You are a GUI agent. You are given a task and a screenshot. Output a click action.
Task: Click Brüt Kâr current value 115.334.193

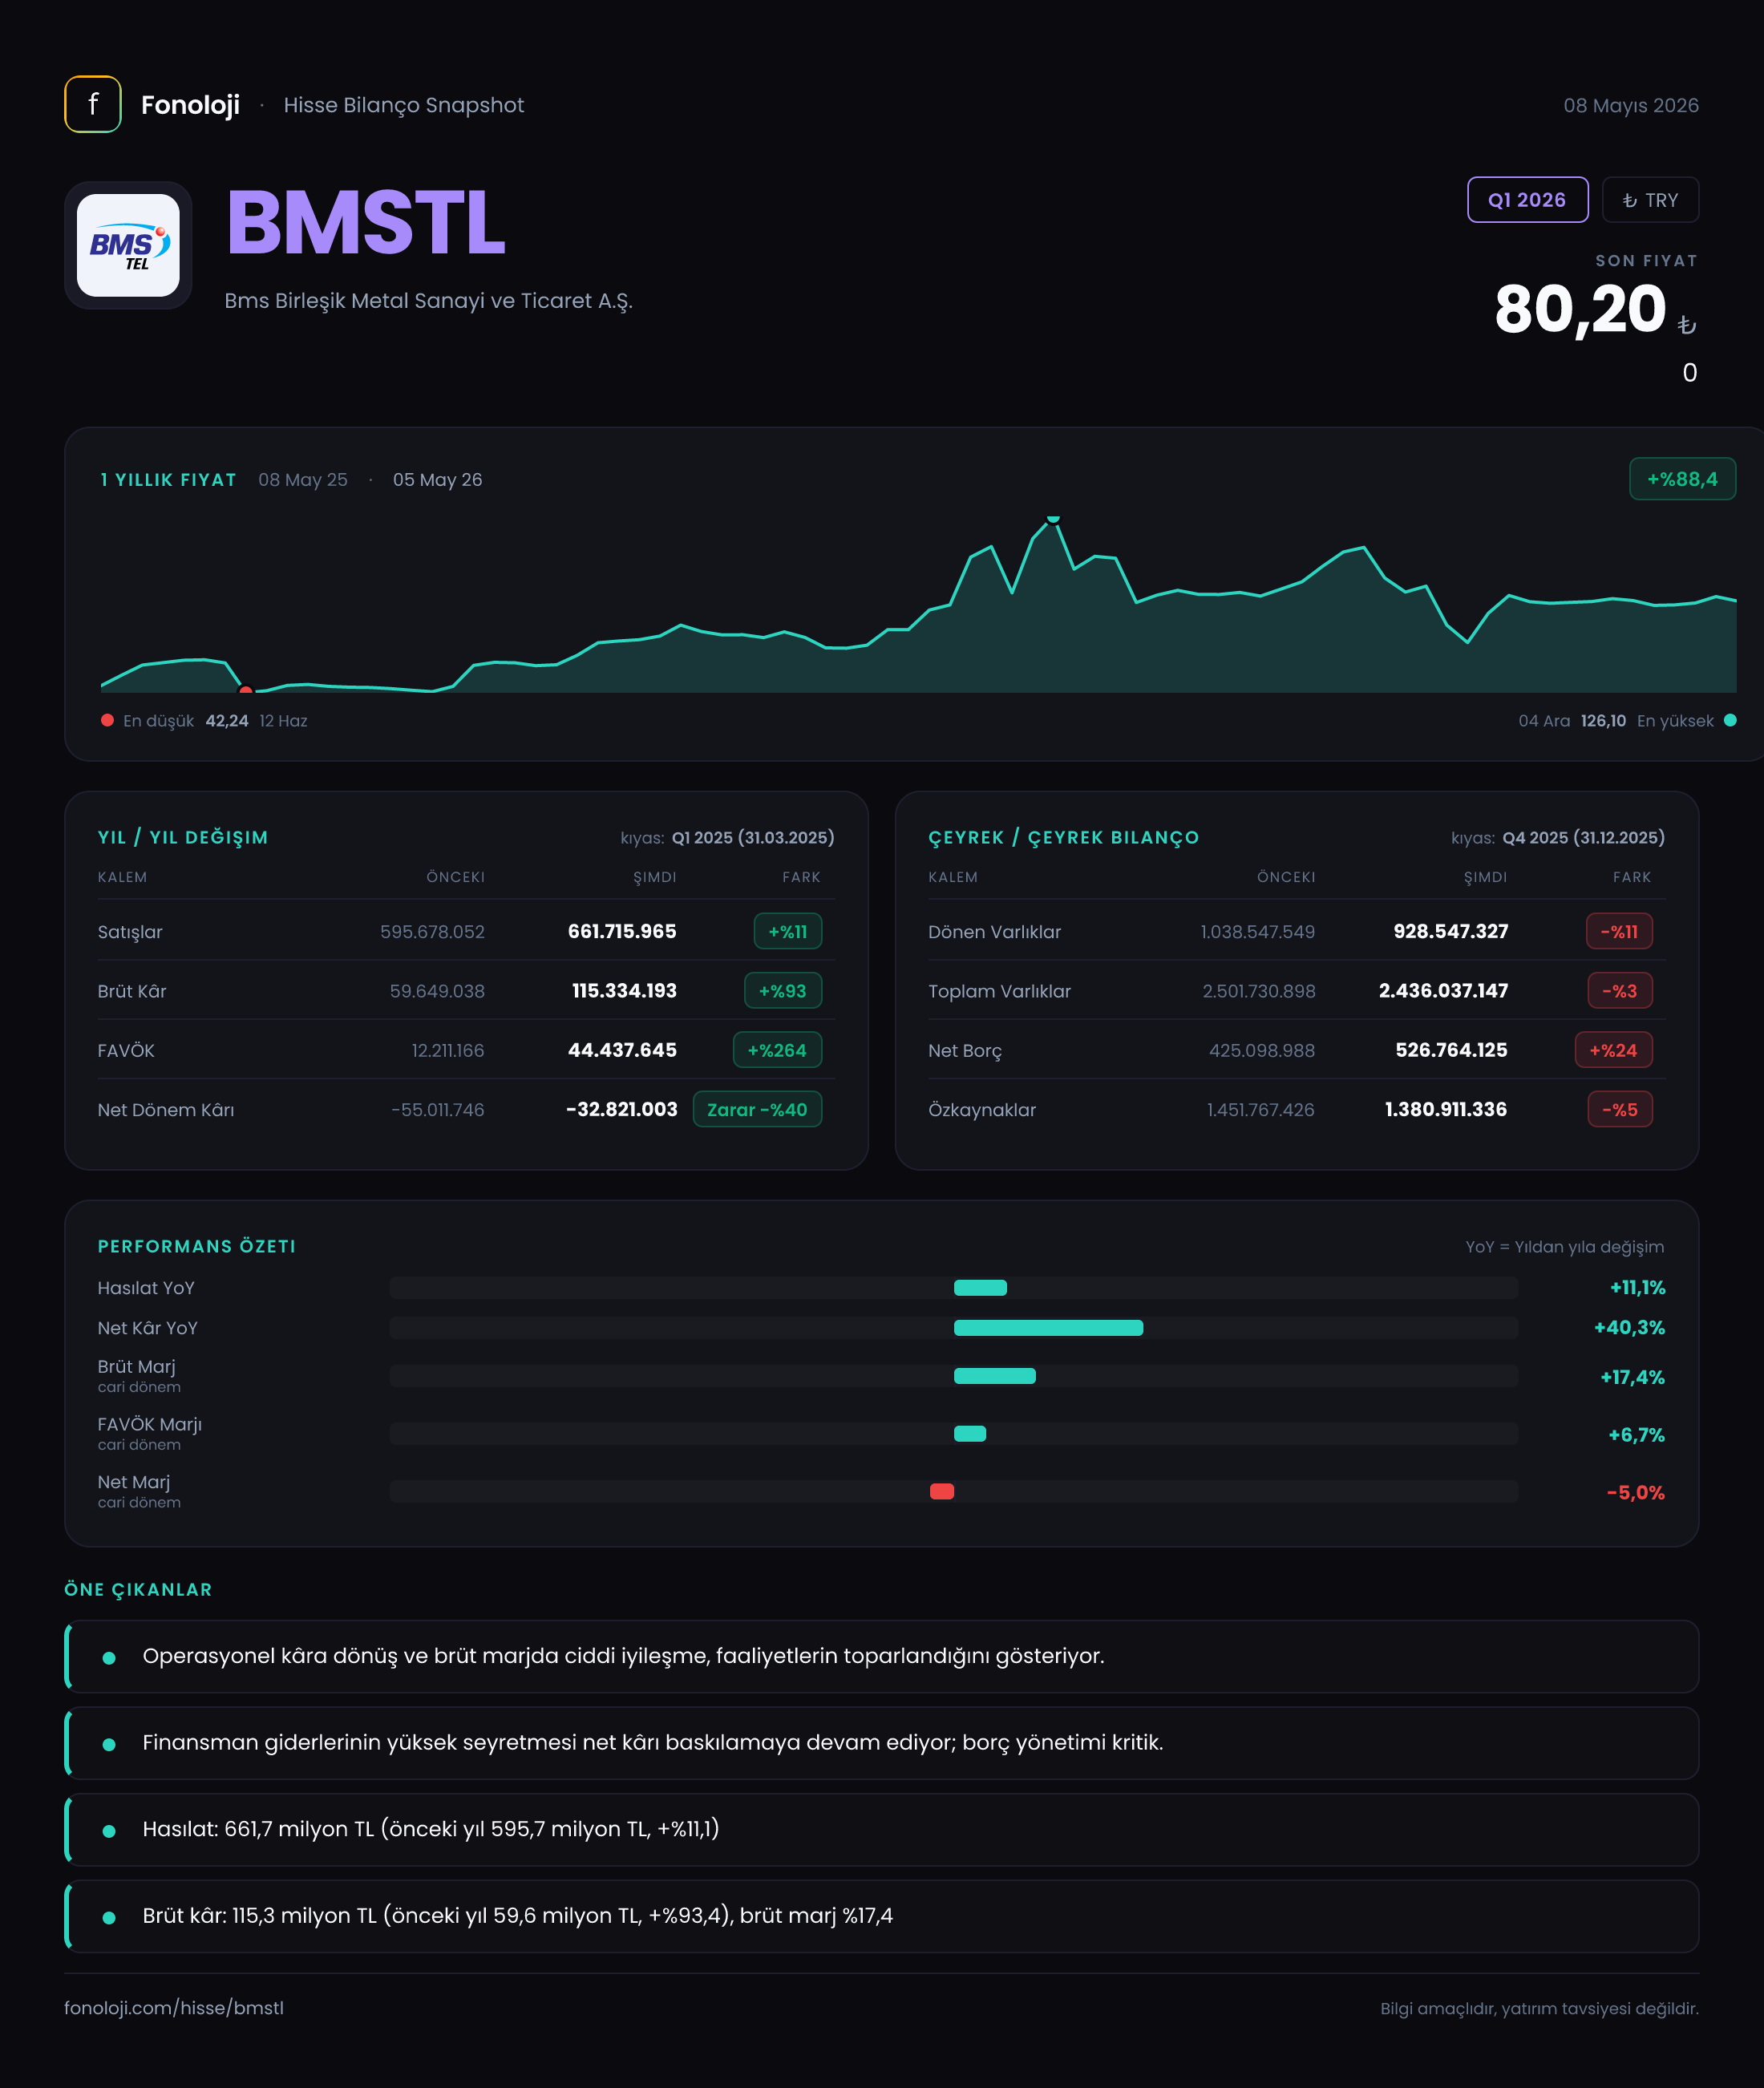624,990
